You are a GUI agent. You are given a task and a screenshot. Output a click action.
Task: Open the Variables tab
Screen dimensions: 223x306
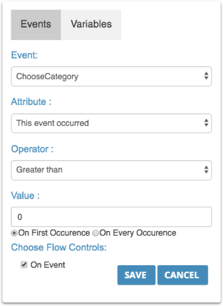pos(91,25)
